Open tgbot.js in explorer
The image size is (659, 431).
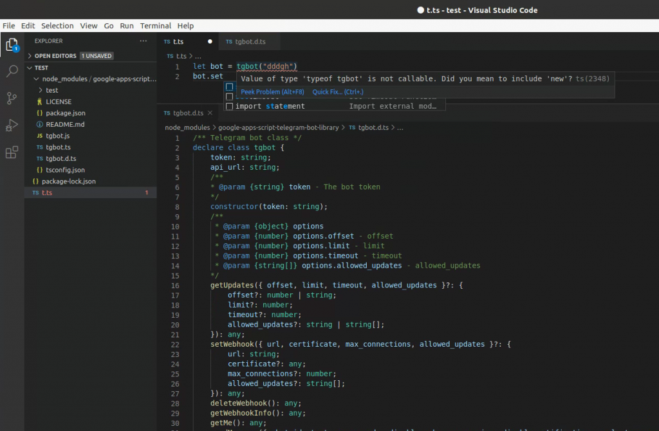57,136
